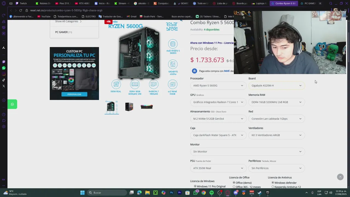The height and width of the screenshot is (197, 350).
Task: Open the sidebar settings gear icon
Action: 4,126
